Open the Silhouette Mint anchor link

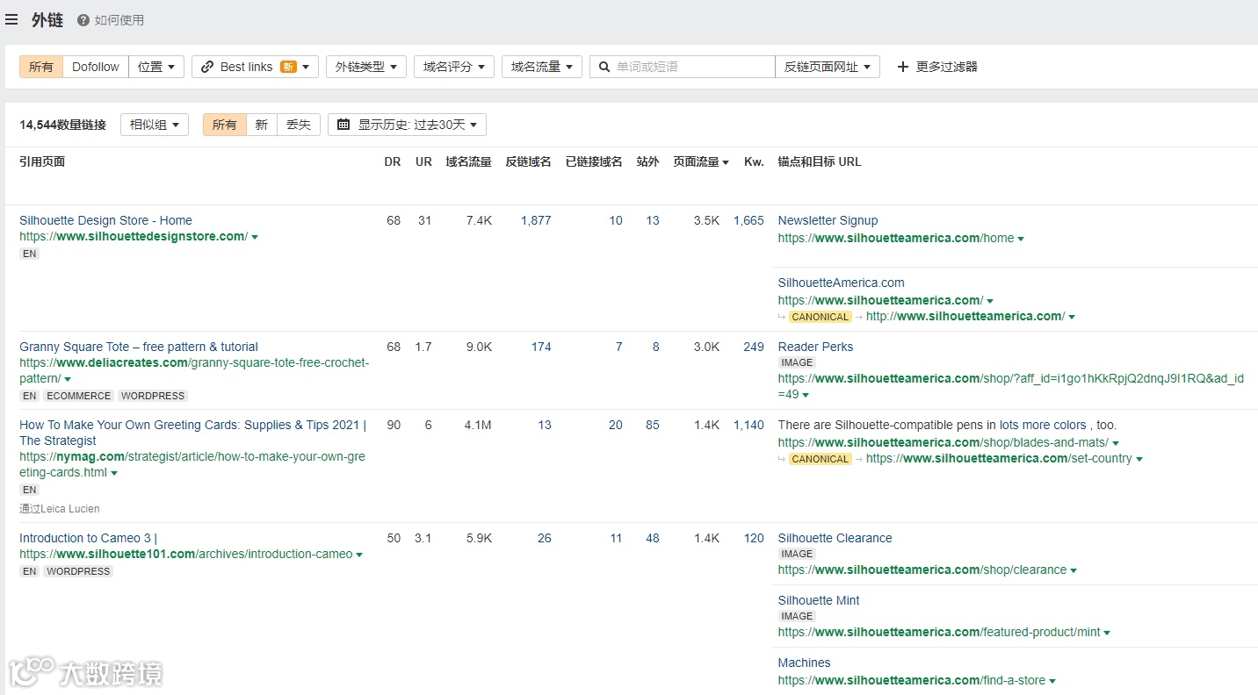(x=819, y=600)
